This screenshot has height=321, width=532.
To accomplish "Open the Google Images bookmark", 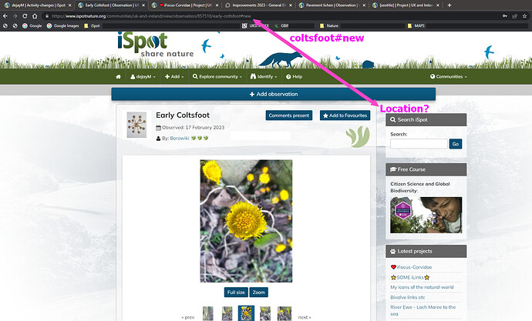I will coord(62,25).
